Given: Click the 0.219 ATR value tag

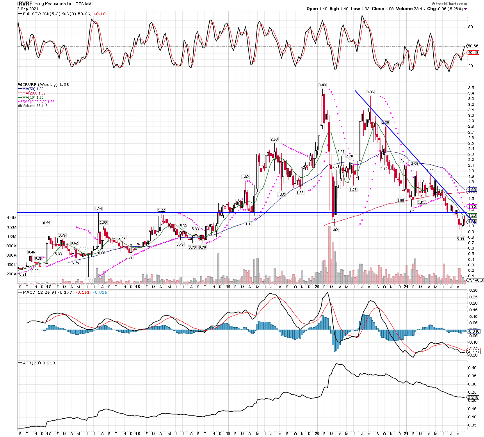Looking at the screenshot, I should (473, 398).
